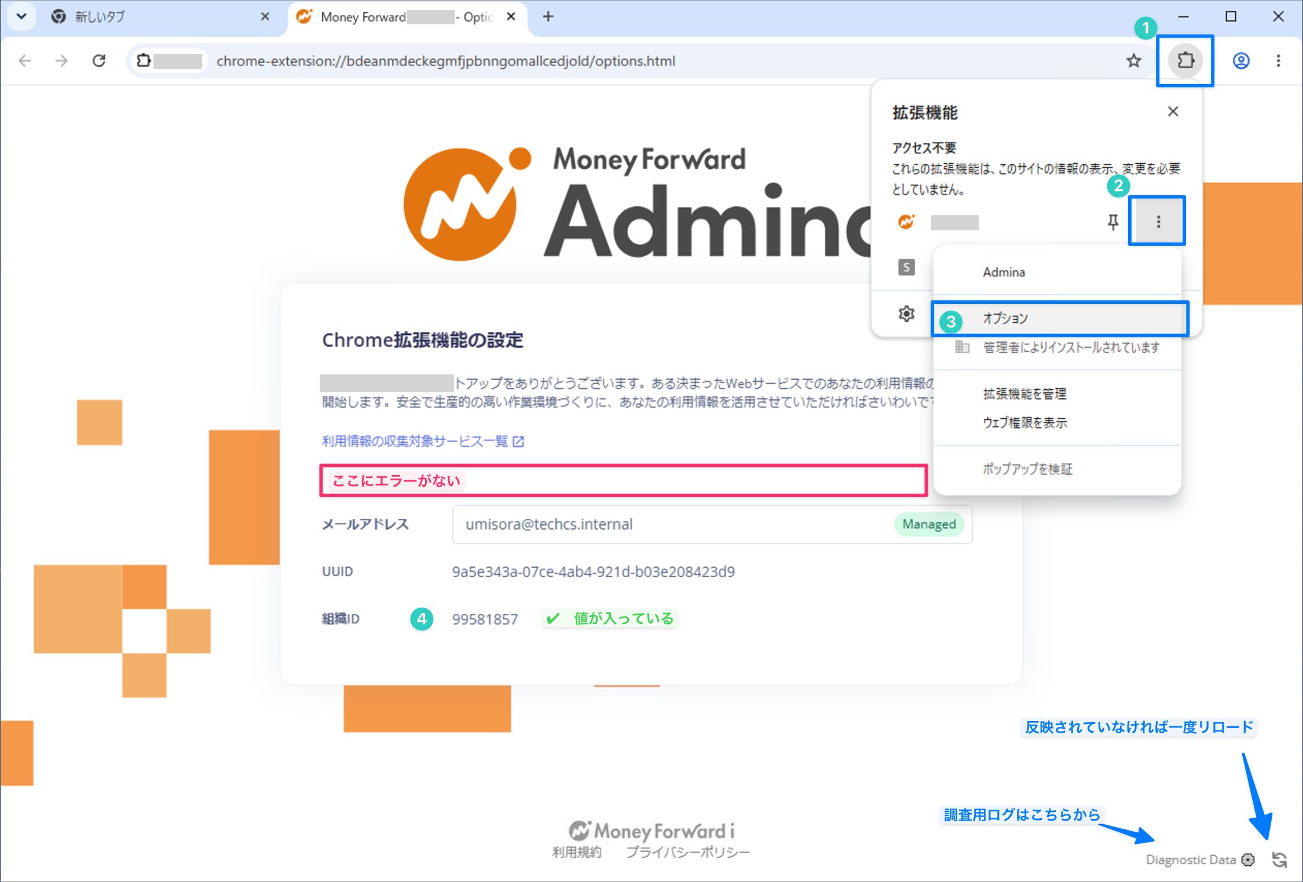Select the 組織ID value 99581857
Screen dimensions: 1303x882
(x=485, y=619)
